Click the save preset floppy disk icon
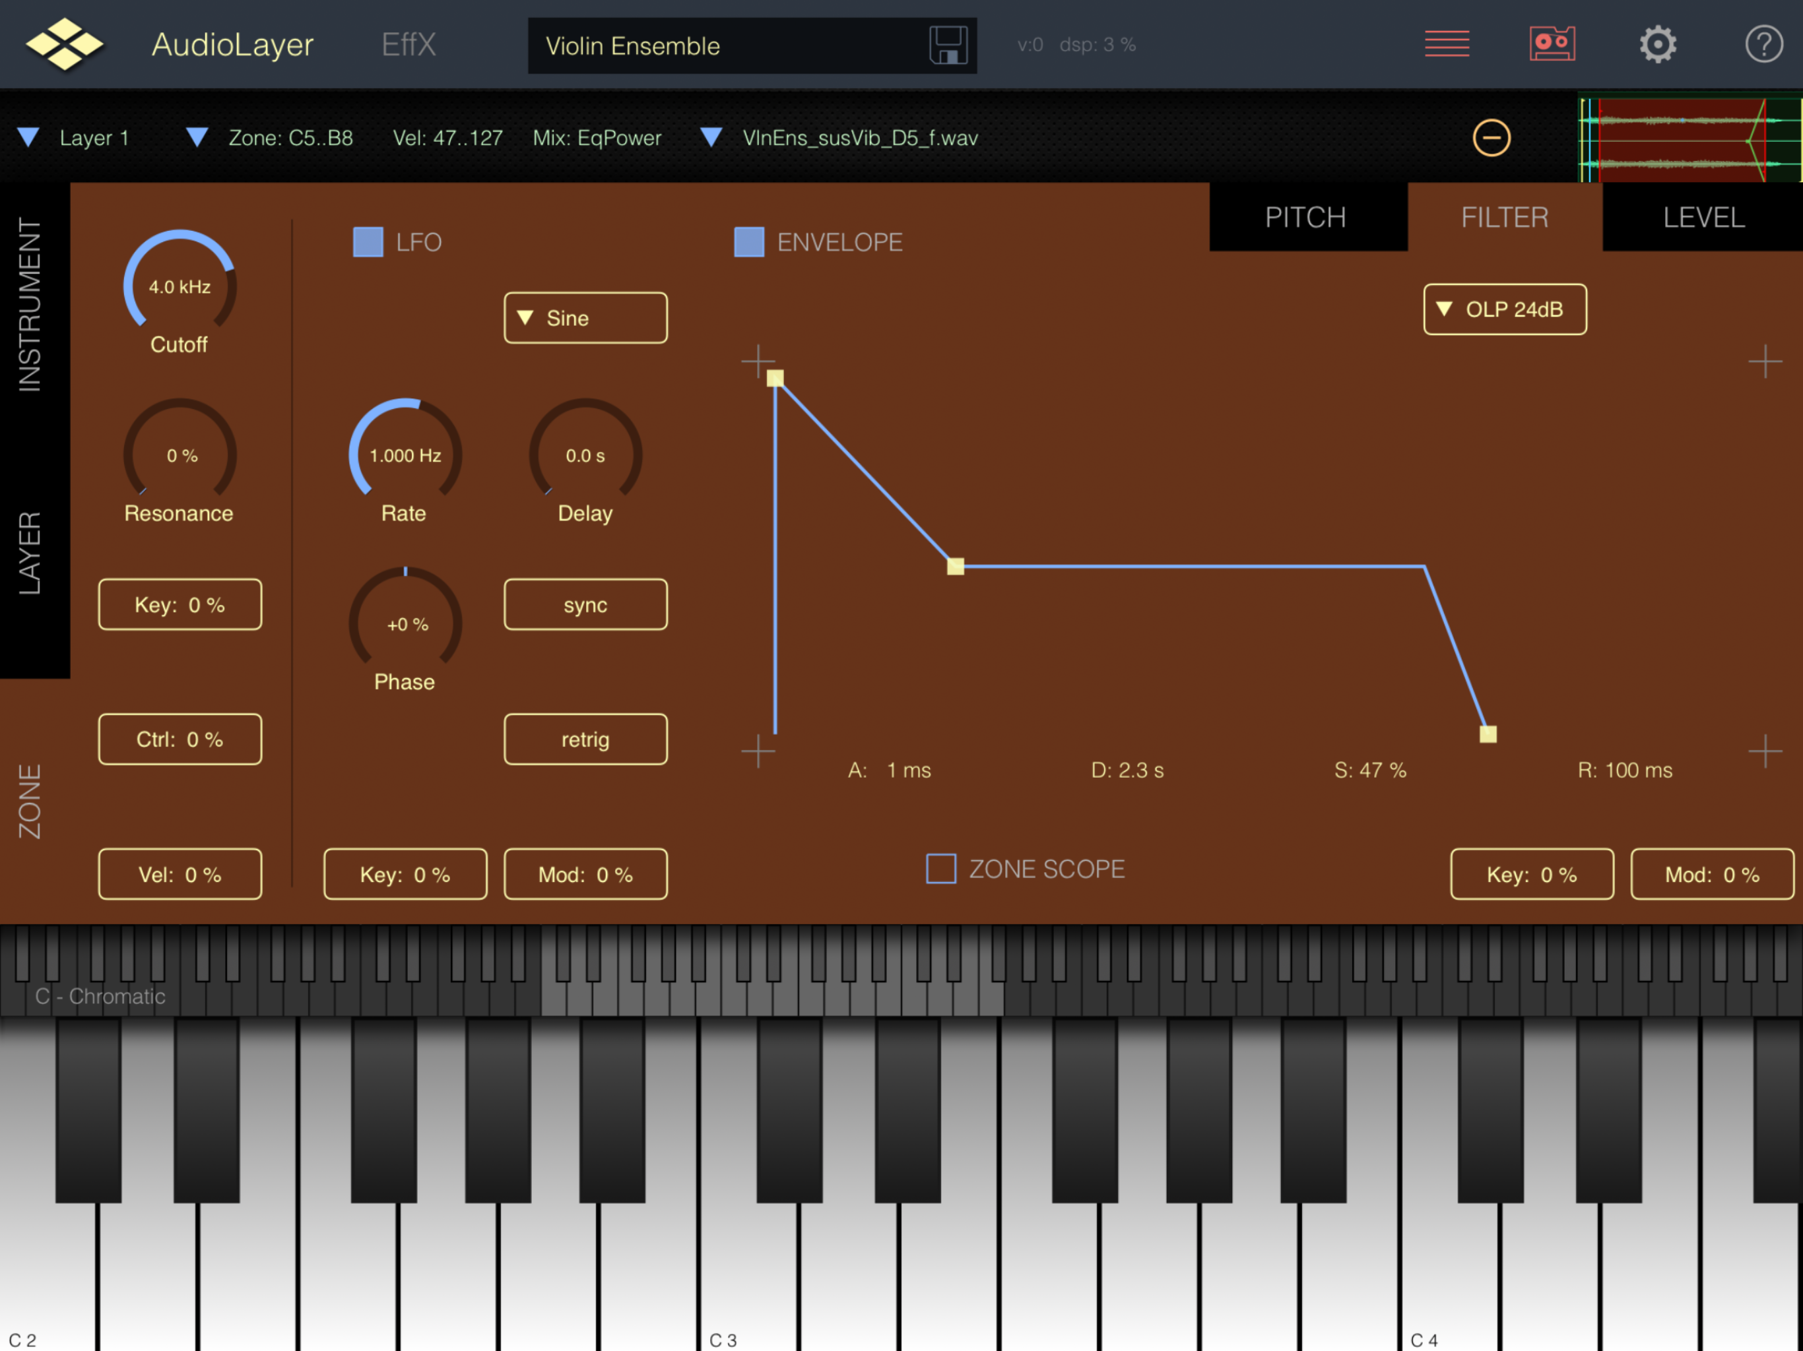Image resolution: width=1803 pixels, height=1351 pixels. (x=948, y=45)
